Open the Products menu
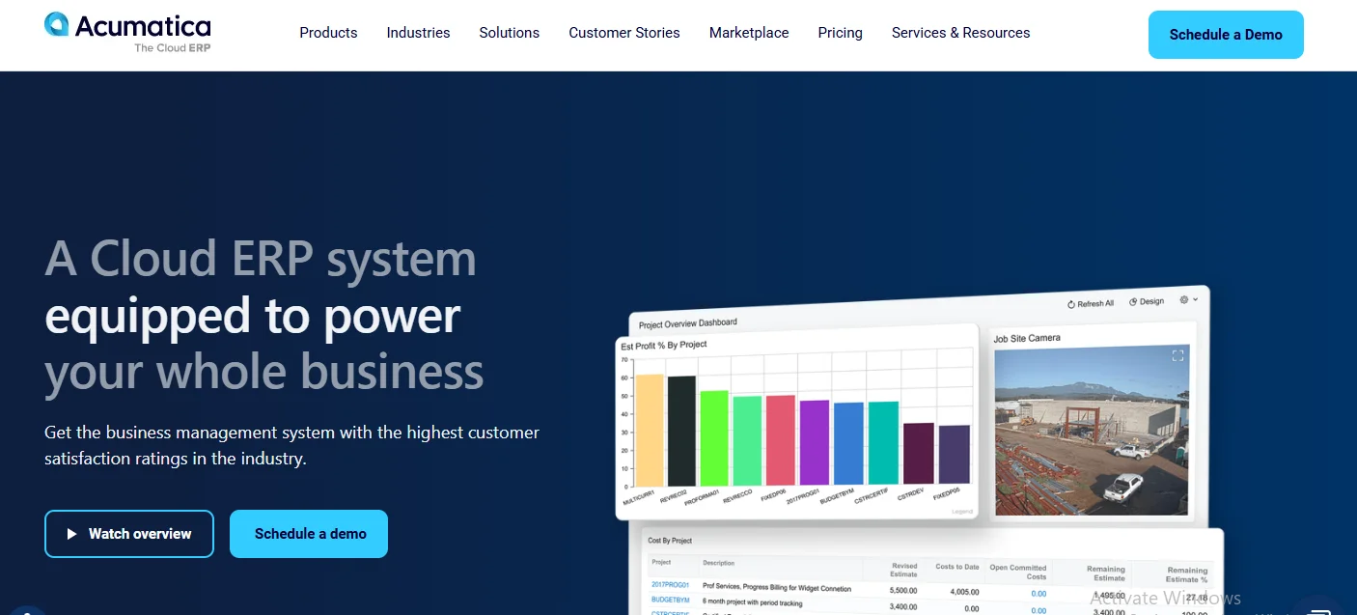The image size is (1357, 615). (328, 33)
